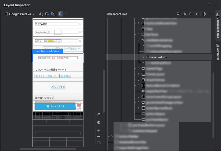Click the envelope icon on アイテム説明 row
The height and width of the screenshot is (151, 221).
(80, 24)
